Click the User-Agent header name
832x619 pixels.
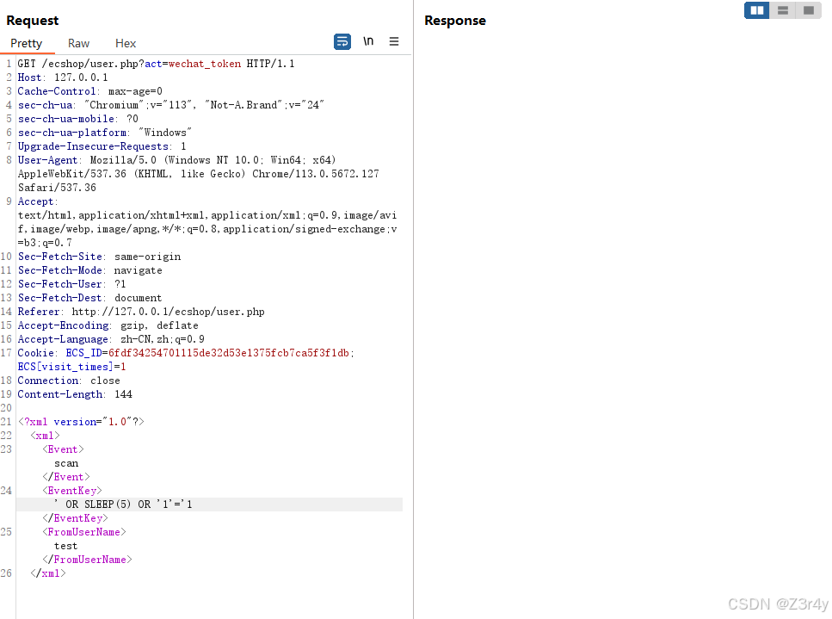(48, 160)
